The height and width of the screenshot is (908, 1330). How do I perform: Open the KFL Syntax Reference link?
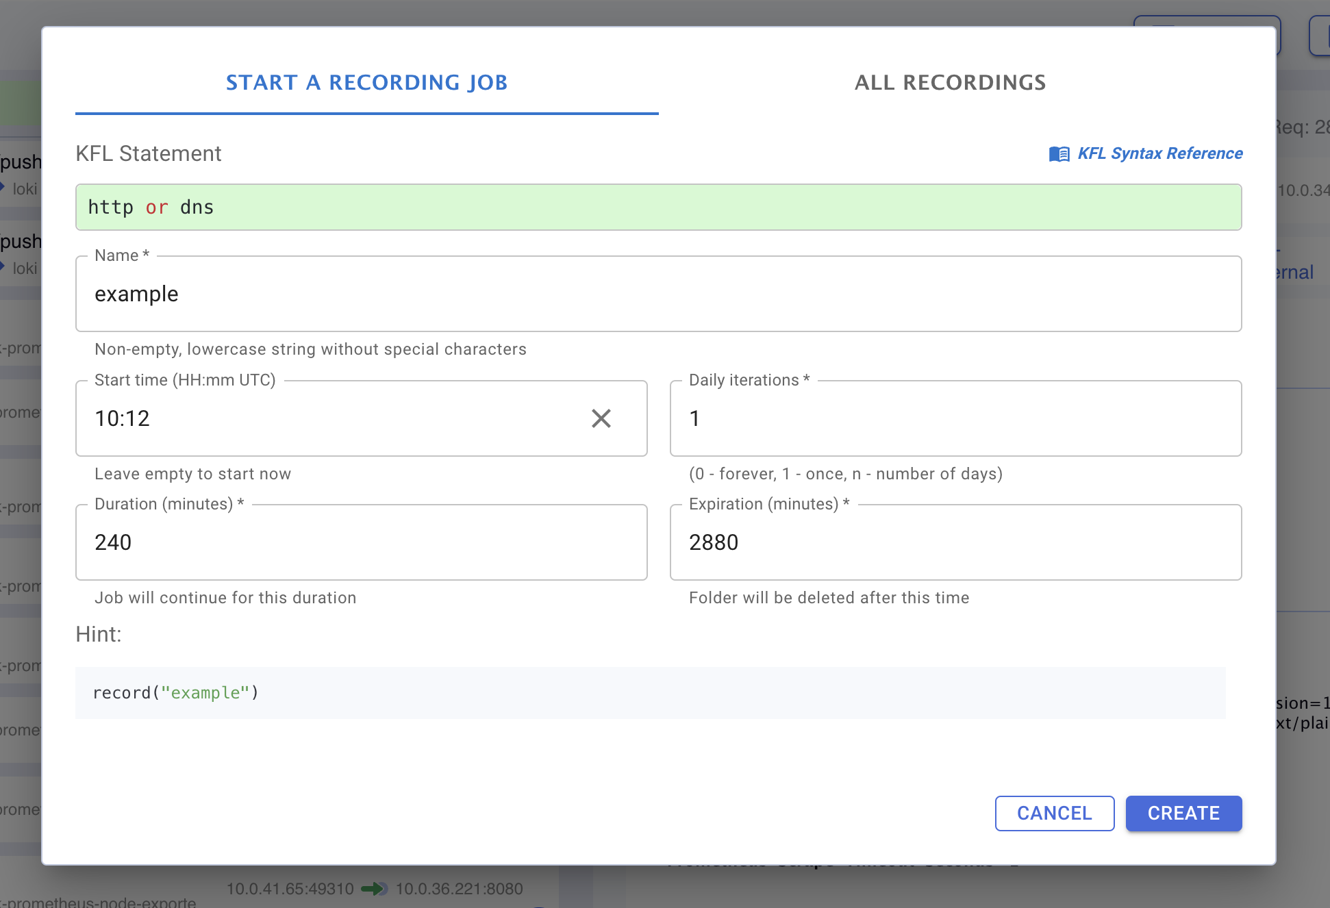pos(1160,153)
